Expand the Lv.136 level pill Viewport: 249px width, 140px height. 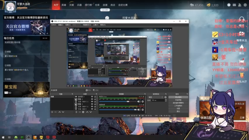pos(105,10)
